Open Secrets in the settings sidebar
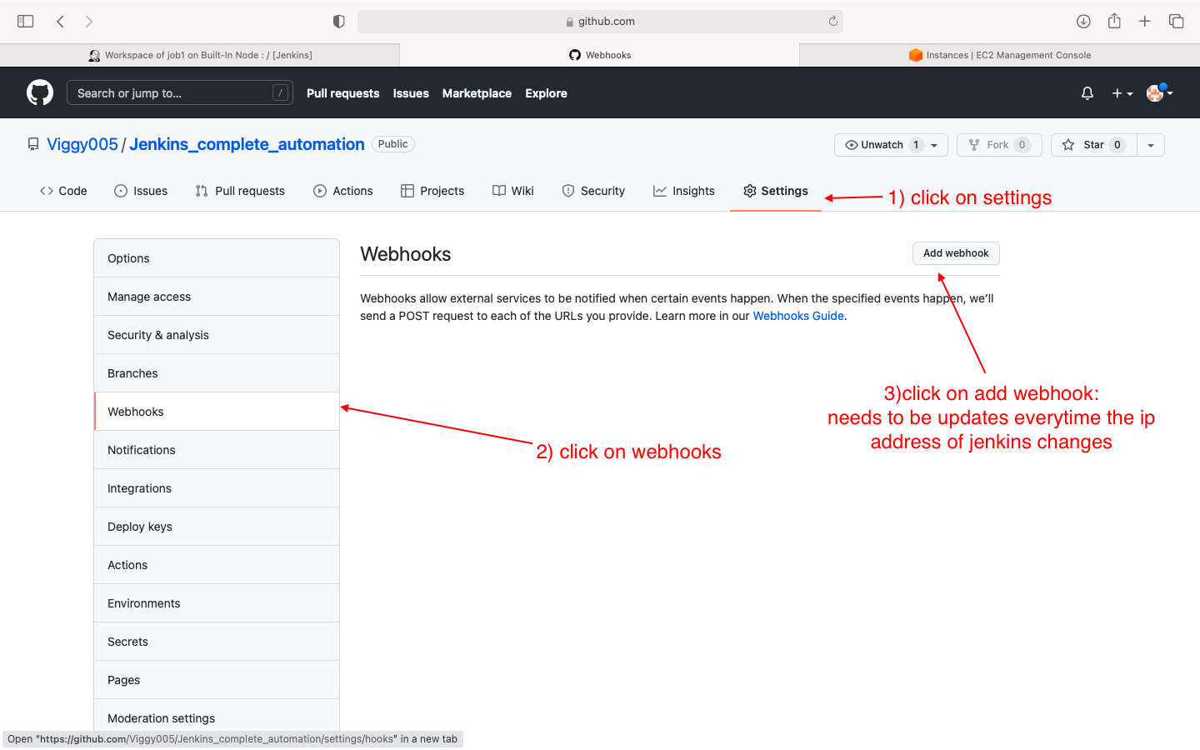Viewport: 1200px width, 750px height. [217, 642]
